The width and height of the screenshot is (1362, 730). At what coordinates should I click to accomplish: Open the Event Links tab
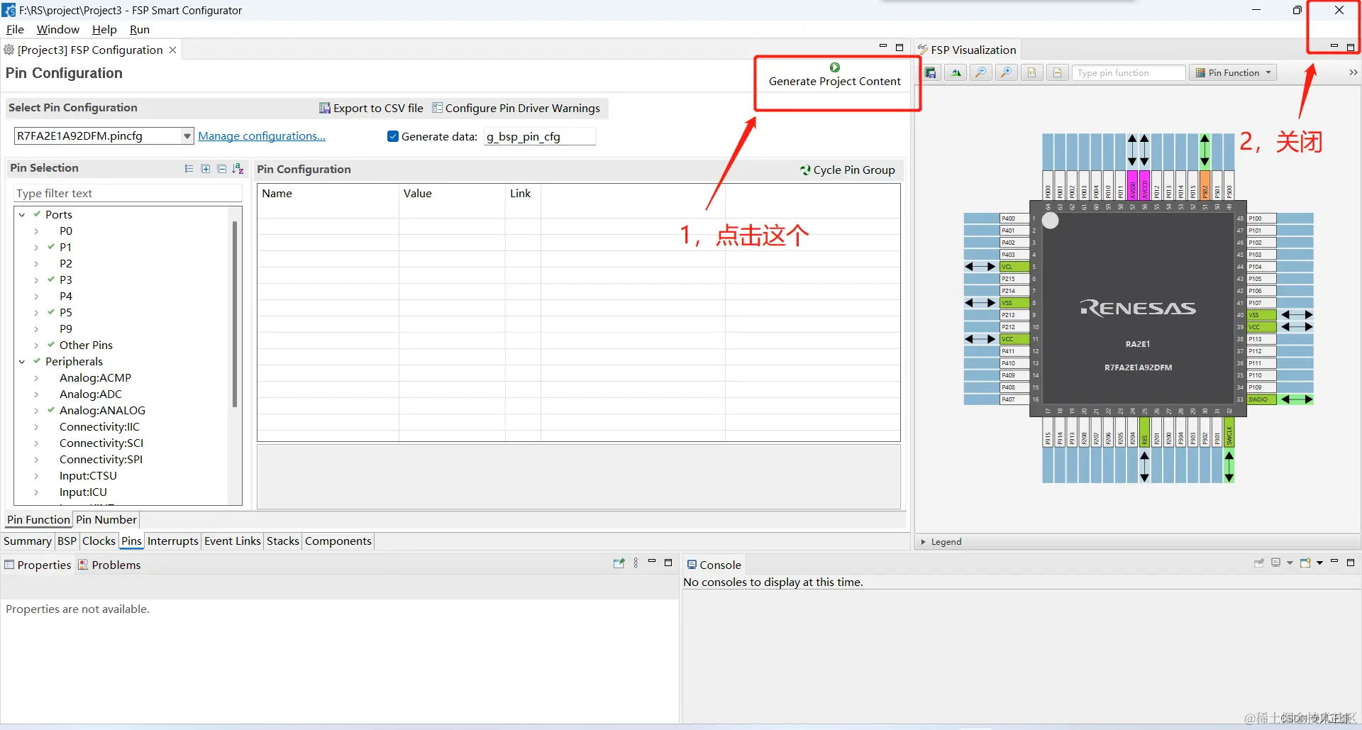point(233,541)
